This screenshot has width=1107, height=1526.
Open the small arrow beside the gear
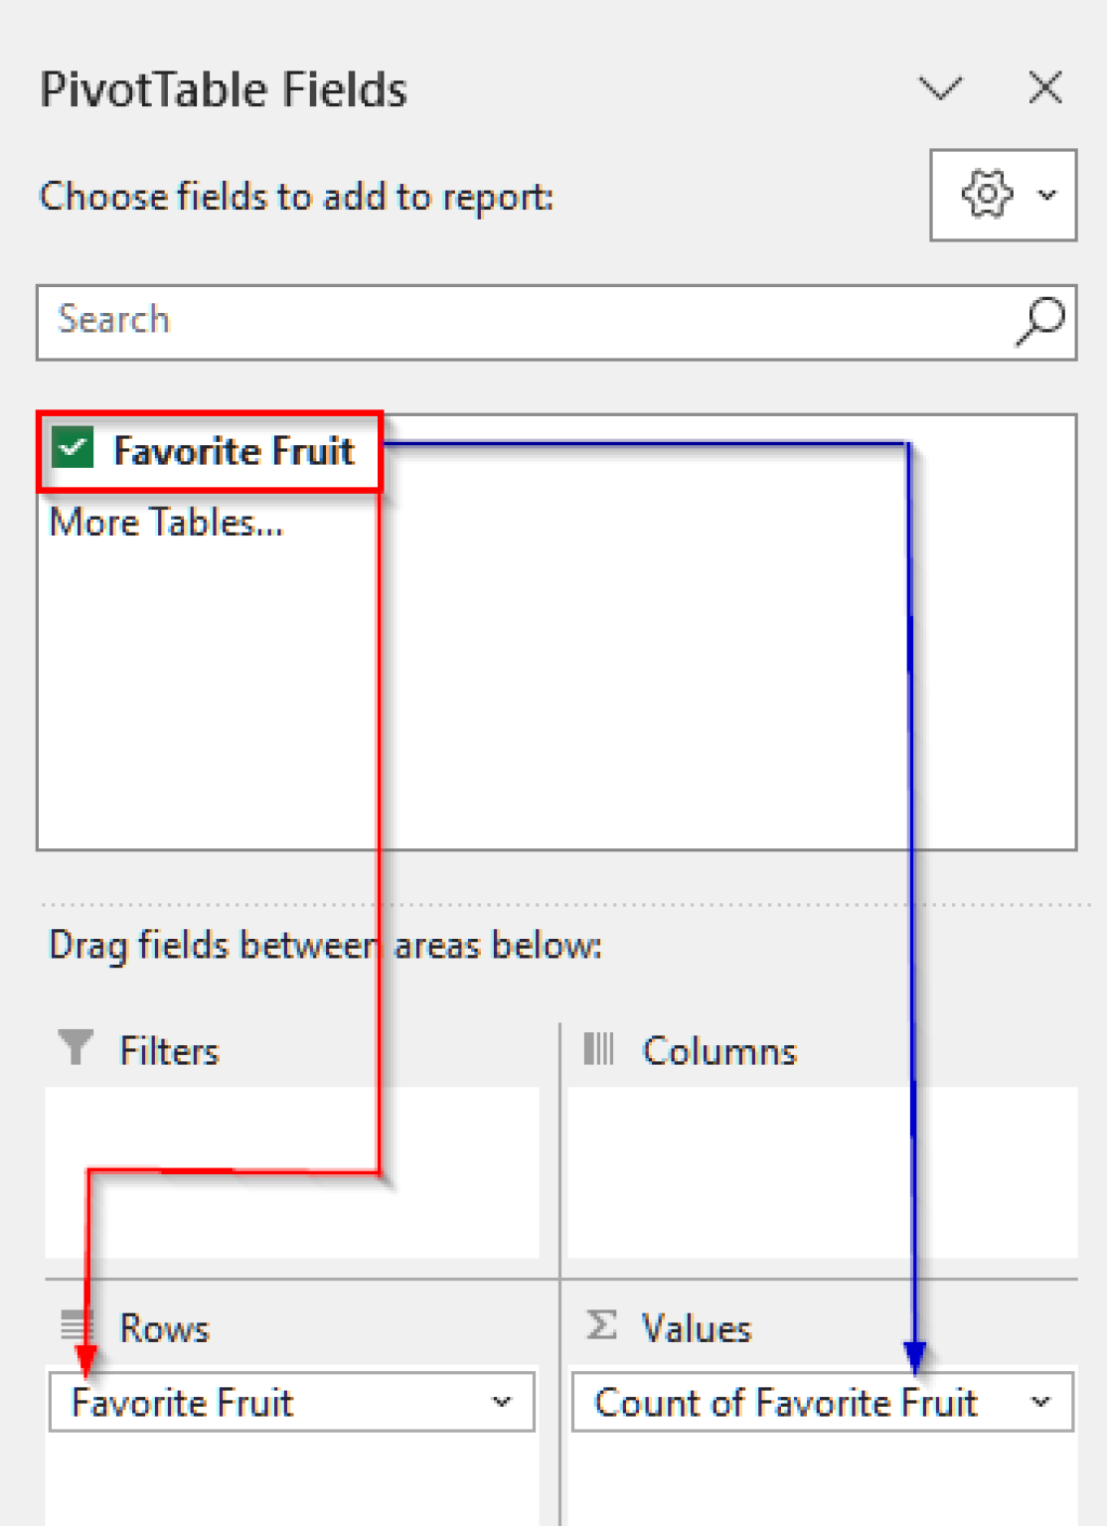point(1047,195)
